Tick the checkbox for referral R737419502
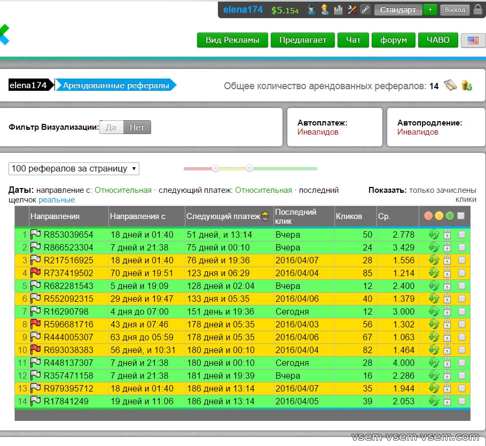Viewport: 486px width, 446px height. pyautogui.click(x=462, y=273)
